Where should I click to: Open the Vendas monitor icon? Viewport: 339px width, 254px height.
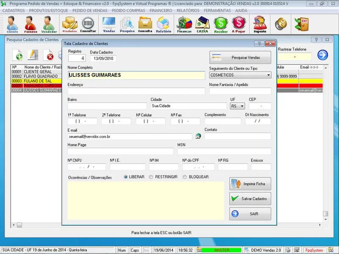pos(109,24)
